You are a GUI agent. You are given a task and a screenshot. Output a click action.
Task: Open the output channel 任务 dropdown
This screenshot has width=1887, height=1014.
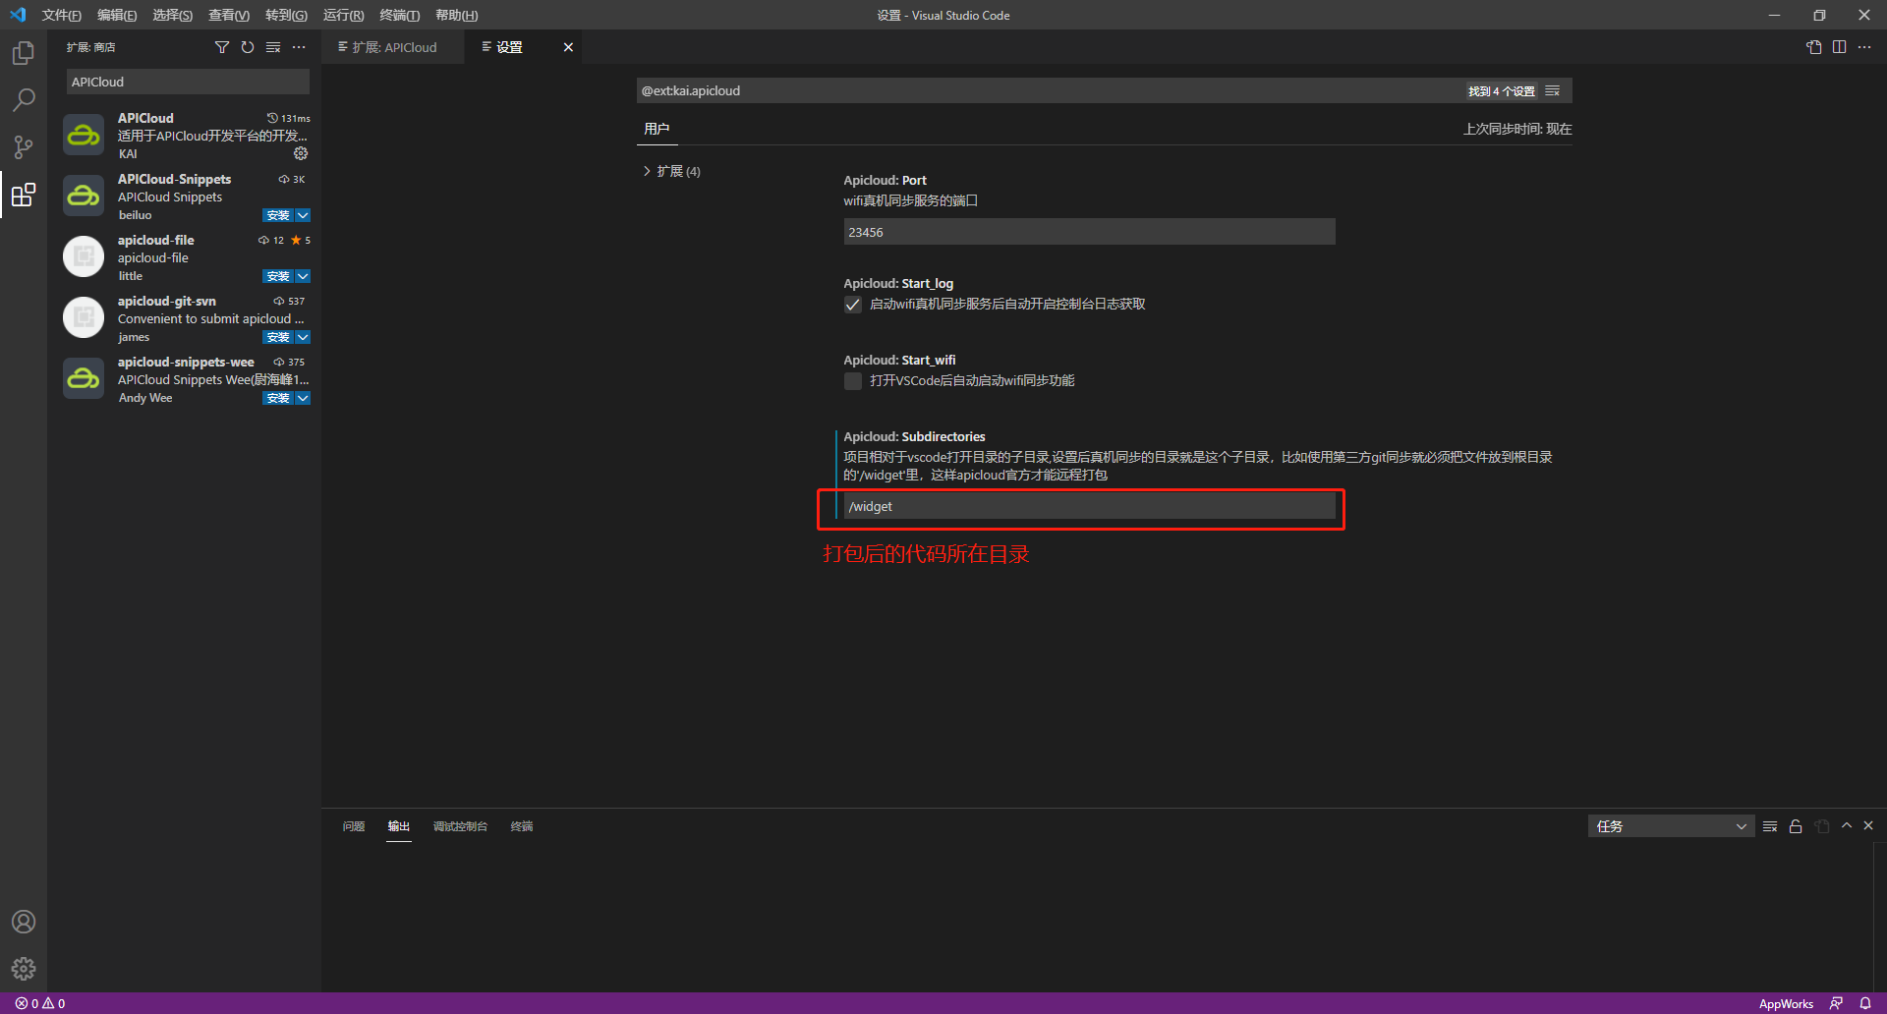1671,826
